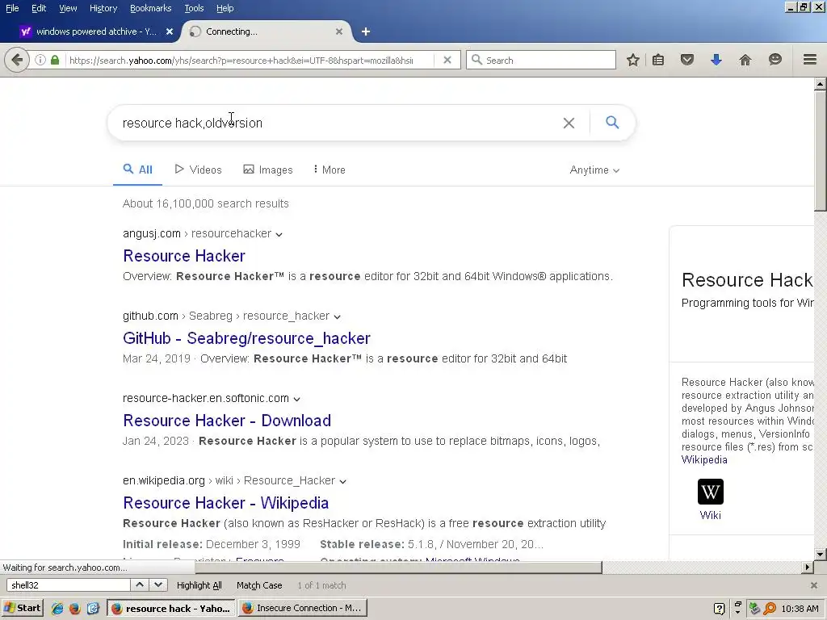Toggle Match Case in find bar
Image resolution: width=827 pixels, height=620 pixels.
tap(259, 585)
